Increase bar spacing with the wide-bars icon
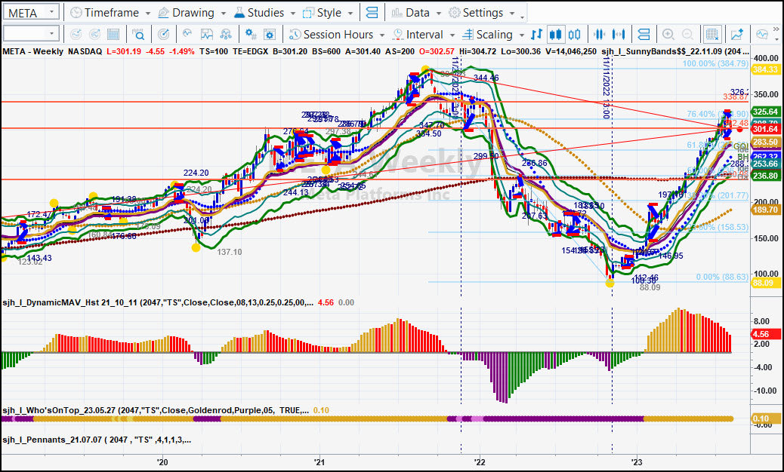 click(619, 35)
